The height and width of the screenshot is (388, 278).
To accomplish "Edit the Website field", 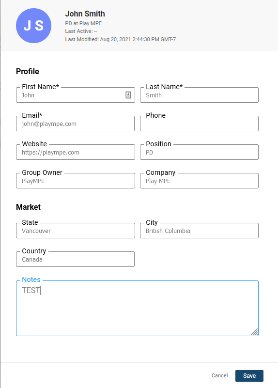I will point(76,152).
